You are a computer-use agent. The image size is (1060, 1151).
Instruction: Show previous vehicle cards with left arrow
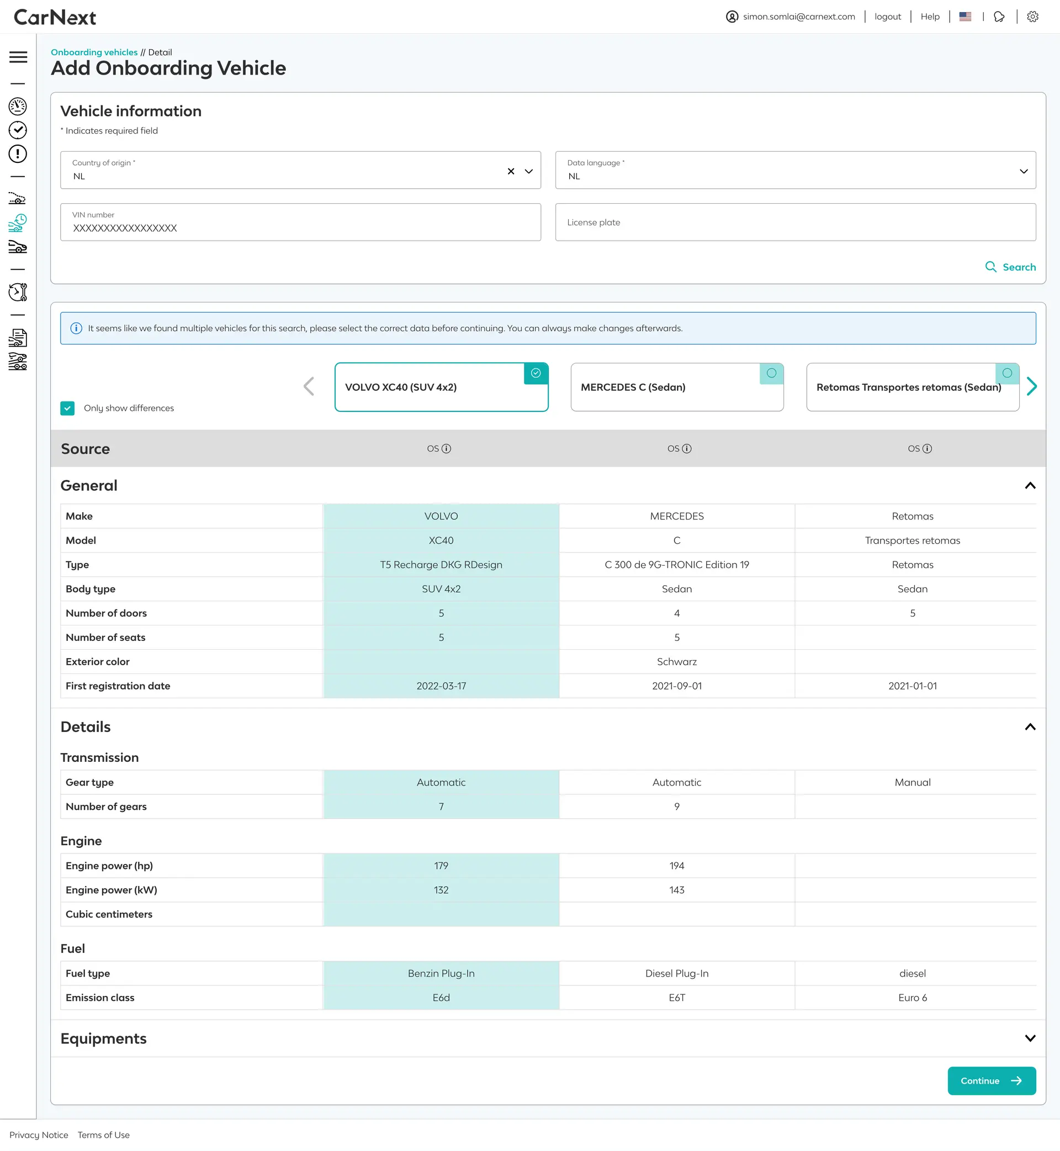tap(309, 386)
